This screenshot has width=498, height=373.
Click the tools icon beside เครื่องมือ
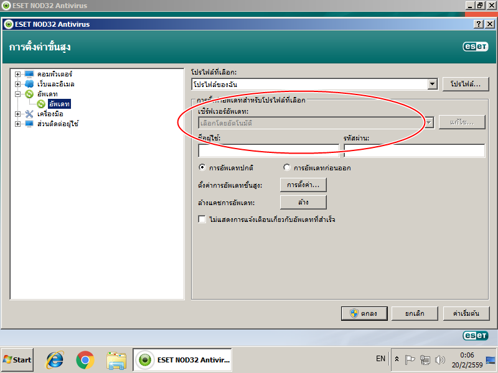(29, 114)
